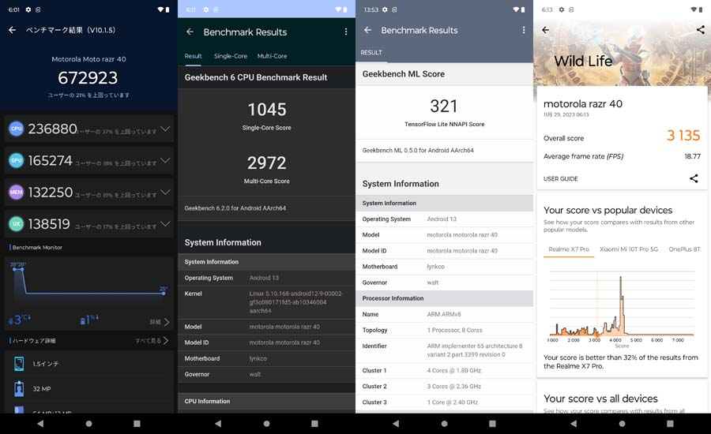Tap home circle under Wild Life screen

point(623,424)
